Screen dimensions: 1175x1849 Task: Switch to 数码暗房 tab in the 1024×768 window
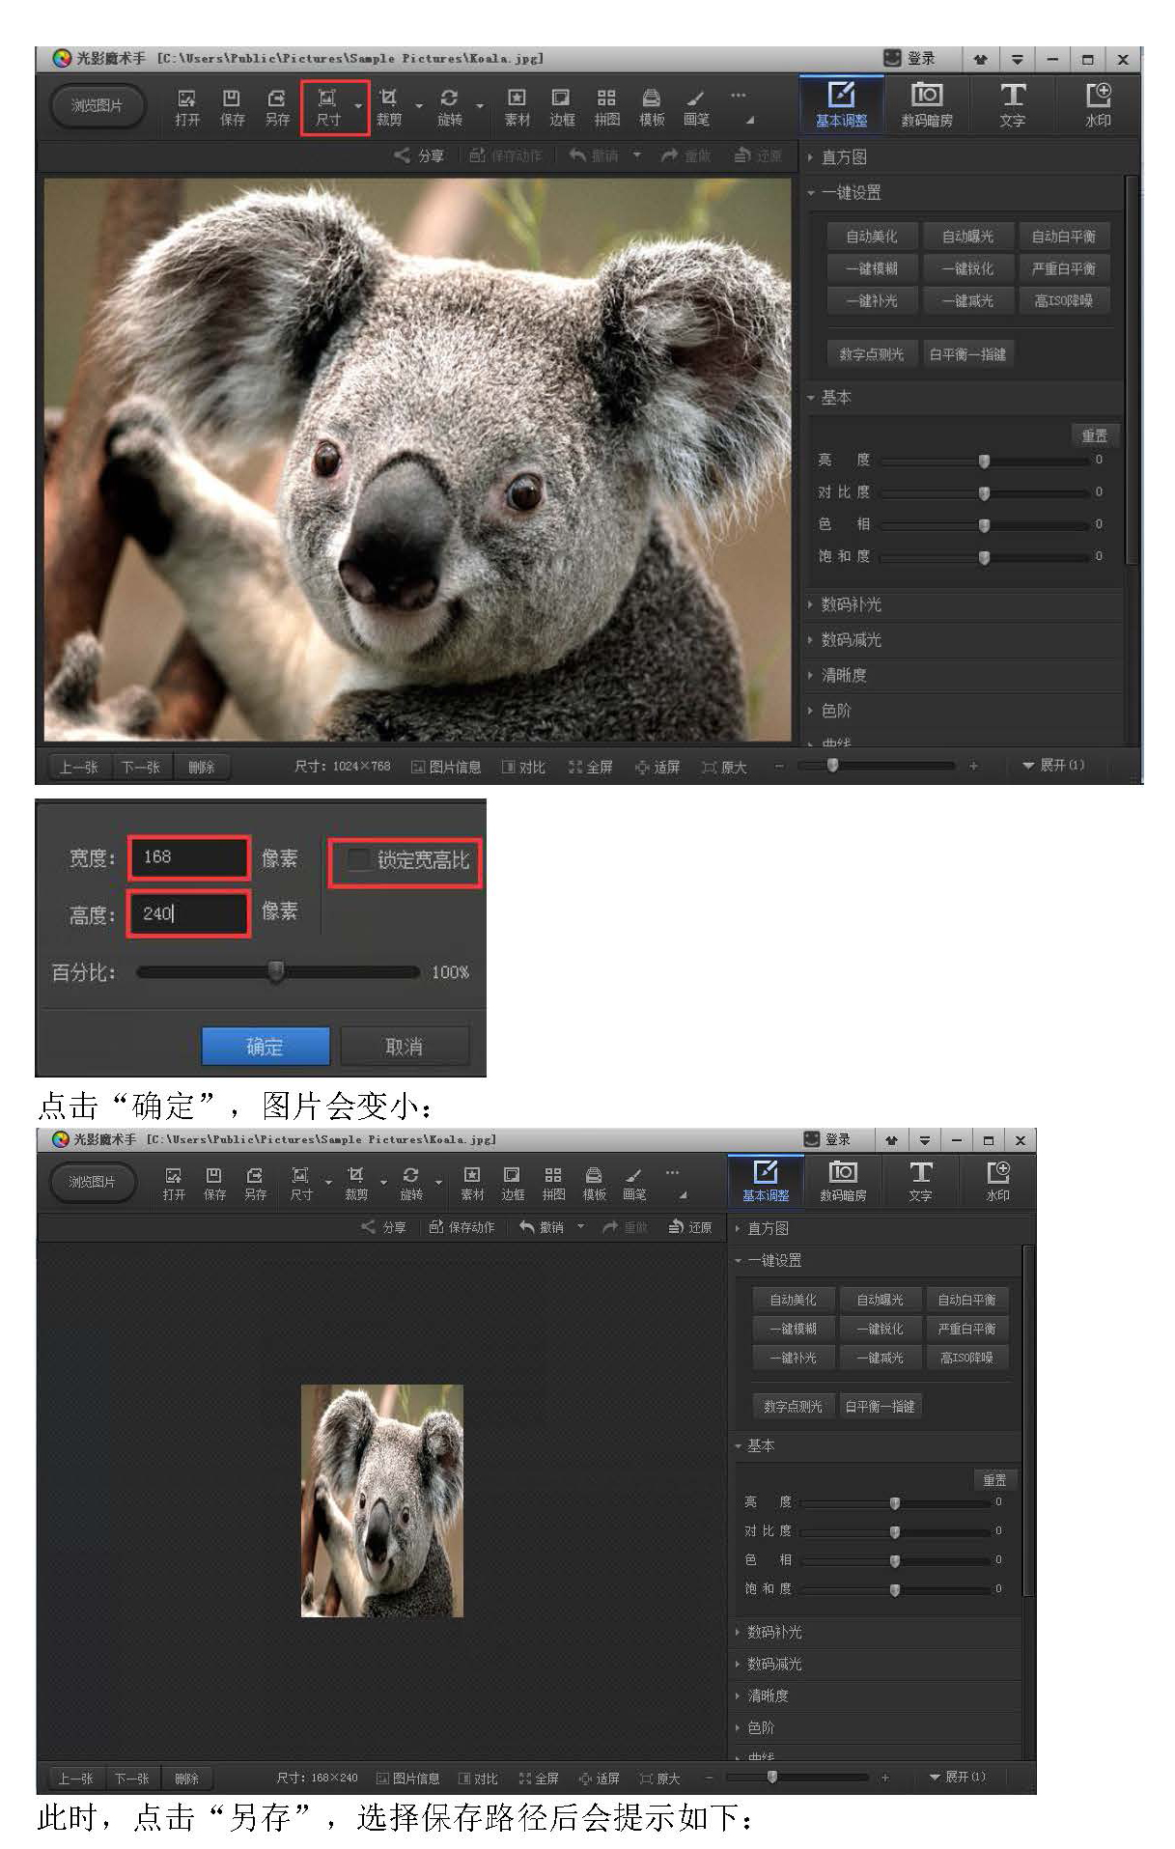point(927,104)
